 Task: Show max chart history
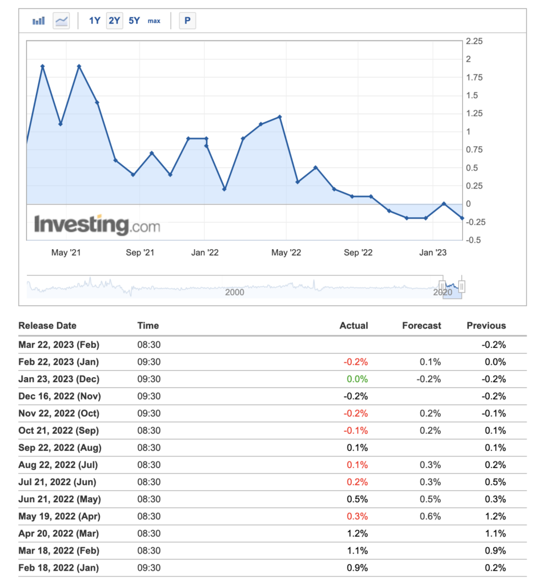click(x=154, y=21)
